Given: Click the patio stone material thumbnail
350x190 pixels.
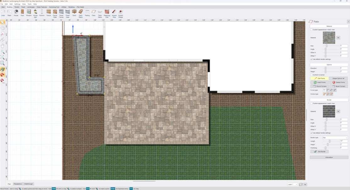Looking at the screenshot, I should coord(329,37).
